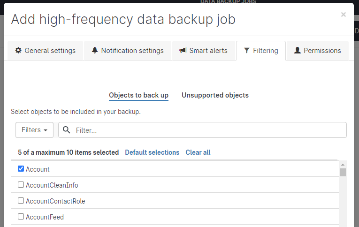Click the Default selections link
The height and width of the screenshot is (227, 359).
tap(152, 152)
